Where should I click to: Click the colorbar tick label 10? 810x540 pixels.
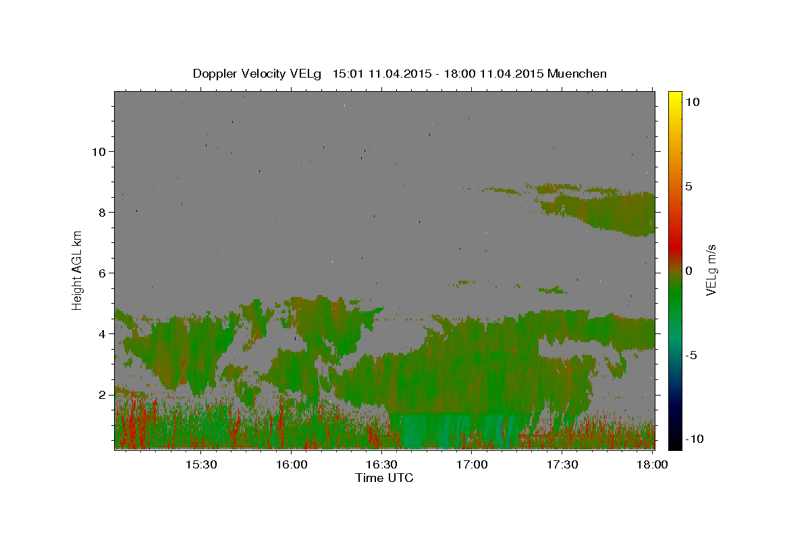point(692,102)
